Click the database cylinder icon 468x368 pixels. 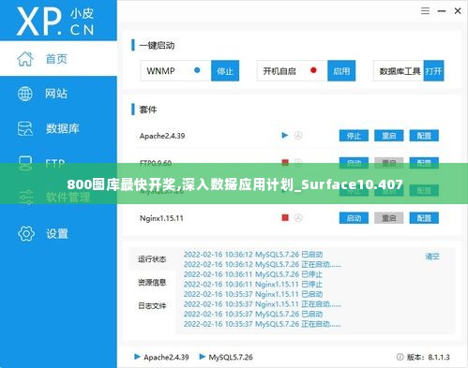point(25,128)
